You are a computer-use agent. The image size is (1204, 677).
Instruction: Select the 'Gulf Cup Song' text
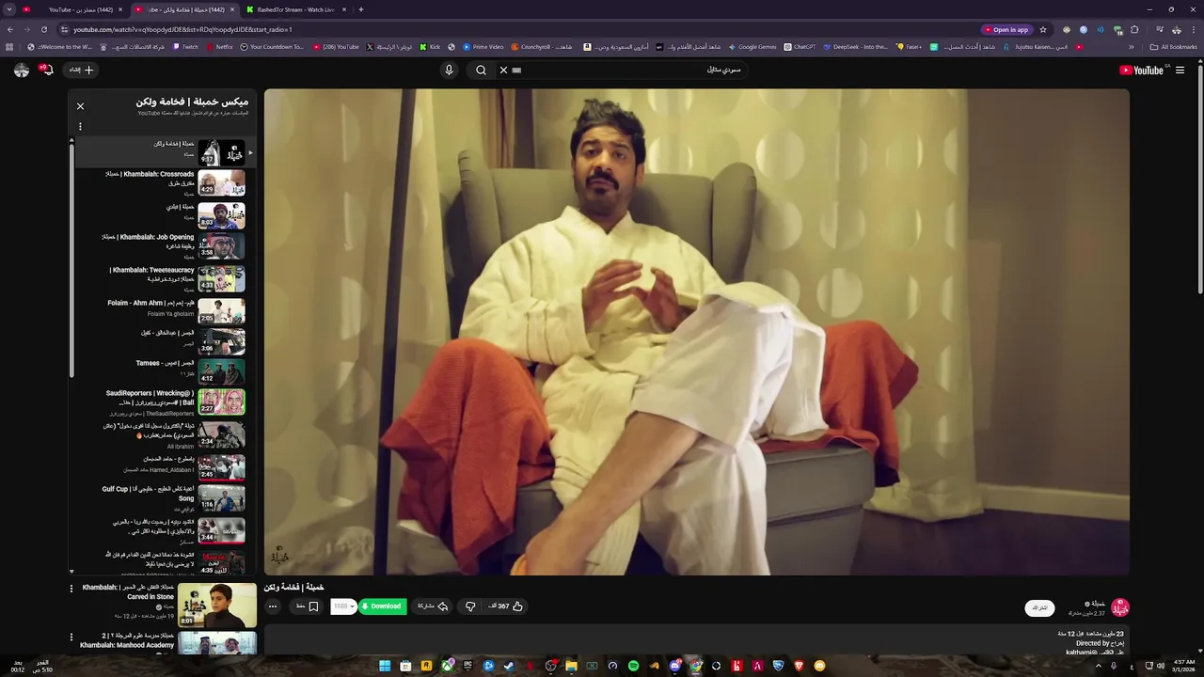coord(148,494)
